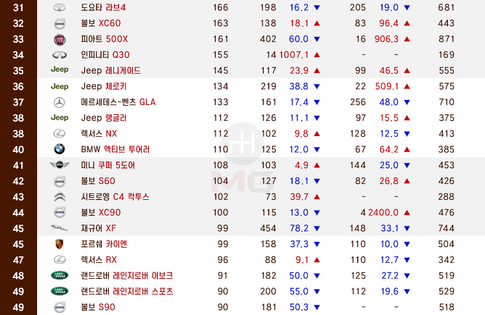Click the Volvo logo beside S60

[60, 181]
